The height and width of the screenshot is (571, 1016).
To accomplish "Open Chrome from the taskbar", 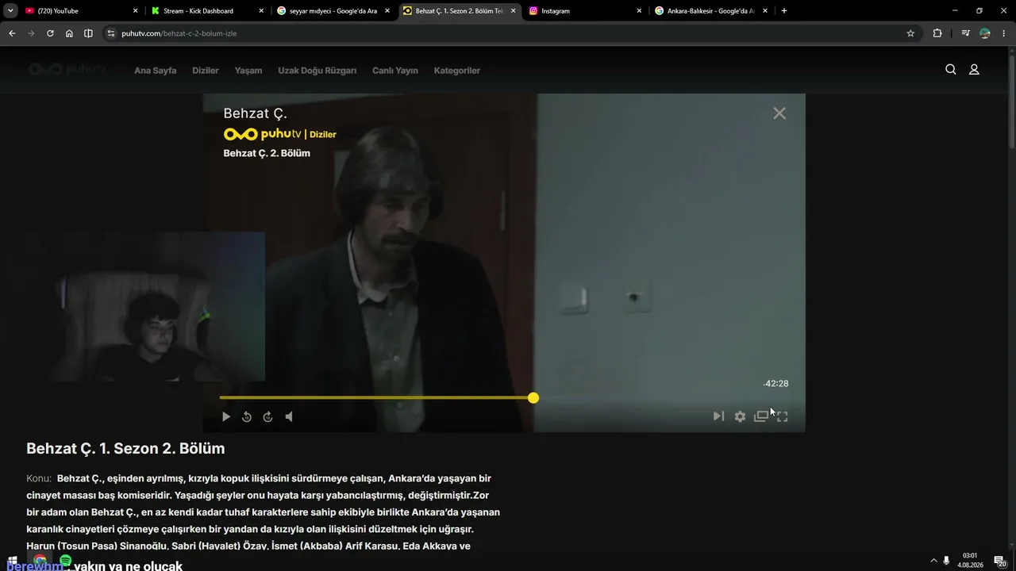I will coord(40,561).
